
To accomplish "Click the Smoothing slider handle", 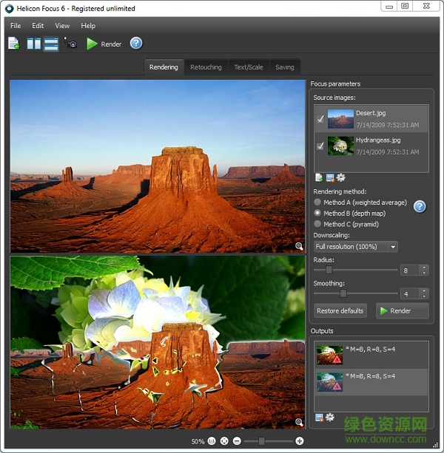I will 343,293.
